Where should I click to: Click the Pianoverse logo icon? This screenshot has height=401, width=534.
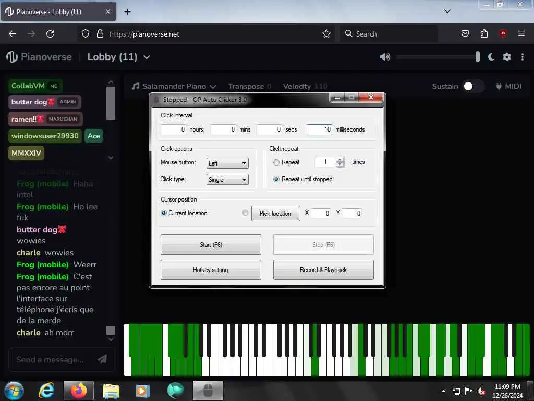point(11,57)
